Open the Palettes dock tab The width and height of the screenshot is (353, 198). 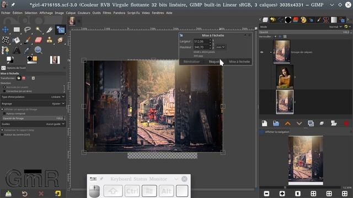[x=303, y=20]
